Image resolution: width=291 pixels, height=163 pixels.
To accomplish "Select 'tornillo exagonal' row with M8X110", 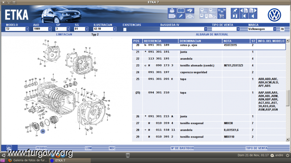I will click(x=209, y=138).
